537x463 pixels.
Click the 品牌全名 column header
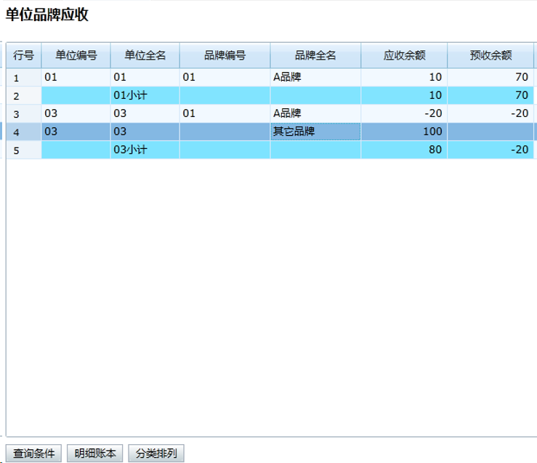315,56
